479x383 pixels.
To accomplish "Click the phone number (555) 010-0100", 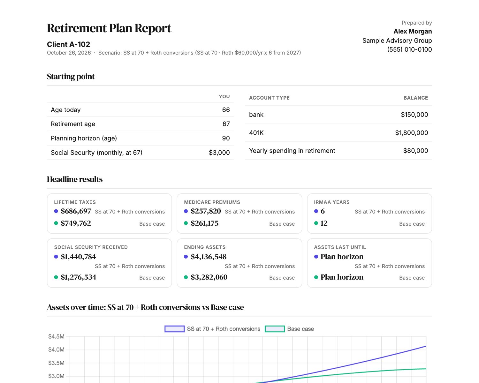I will point(409,49).
